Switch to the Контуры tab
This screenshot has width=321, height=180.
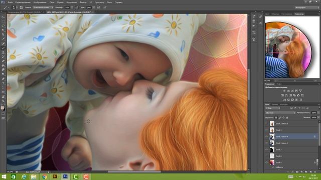[x=284, y=104]
